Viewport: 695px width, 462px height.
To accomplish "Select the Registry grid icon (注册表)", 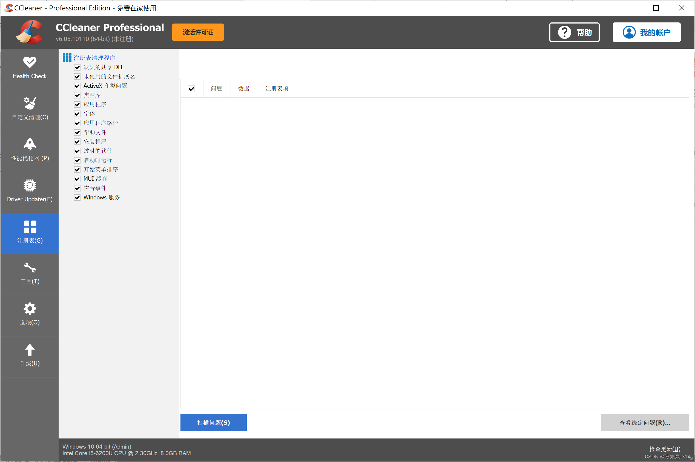I will tap(30, 227).
